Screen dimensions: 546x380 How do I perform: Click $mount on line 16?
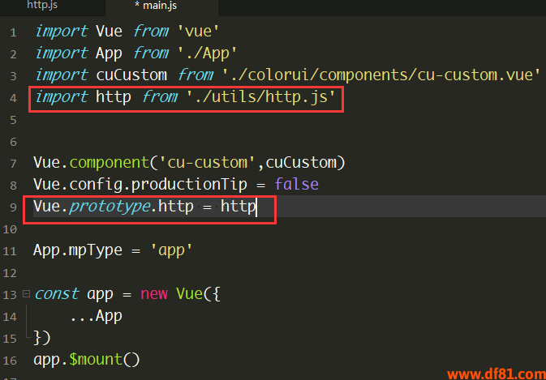pos(96,360)
